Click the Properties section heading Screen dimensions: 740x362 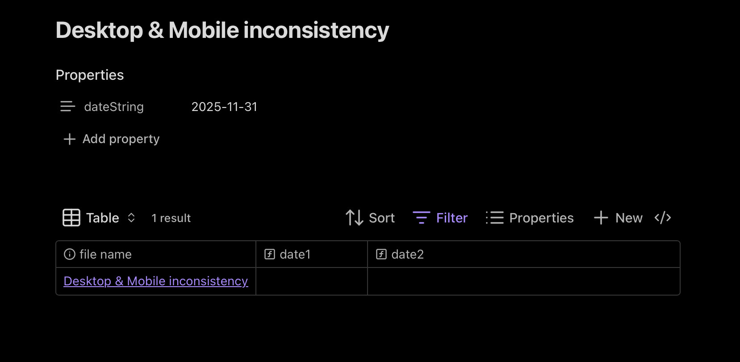pos(90,75)
